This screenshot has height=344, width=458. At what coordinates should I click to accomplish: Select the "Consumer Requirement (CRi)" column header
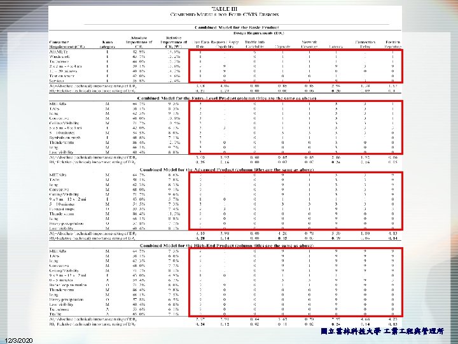67,44
